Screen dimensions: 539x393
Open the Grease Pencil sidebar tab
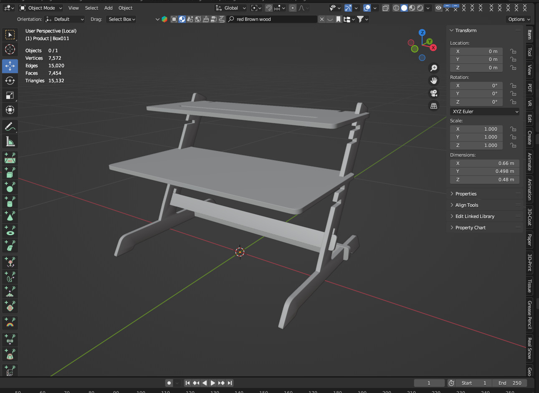click(x=530, y=314)
